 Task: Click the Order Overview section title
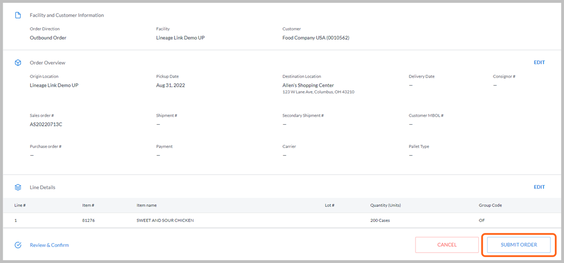(x=48, y=63)
